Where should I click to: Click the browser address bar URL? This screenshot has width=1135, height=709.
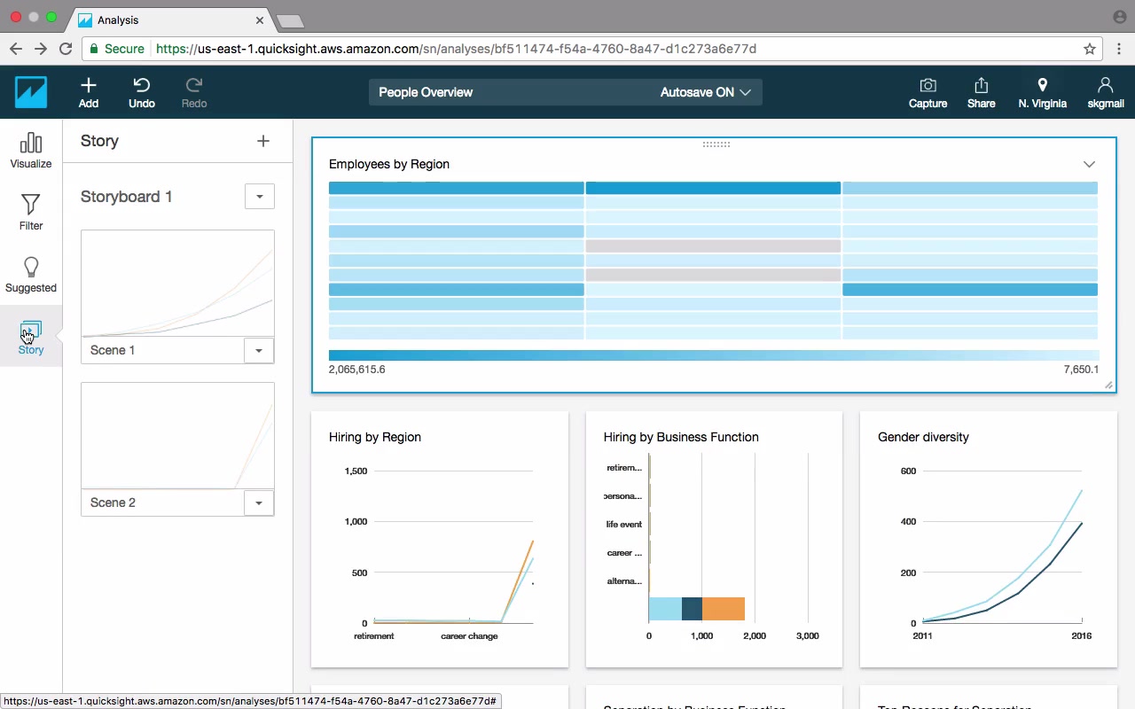pyautogui.click(x=456, y=49)
